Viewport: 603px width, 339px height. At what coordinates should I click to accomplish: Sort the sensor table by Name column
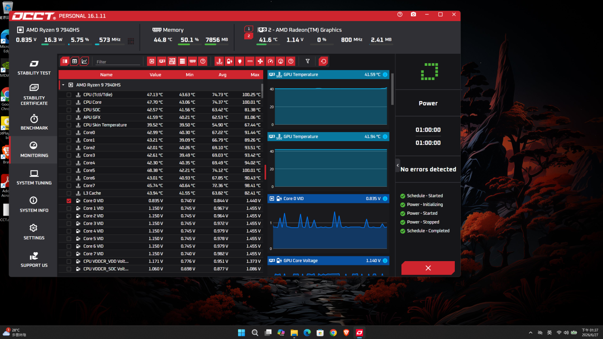[x=106, y=75]
